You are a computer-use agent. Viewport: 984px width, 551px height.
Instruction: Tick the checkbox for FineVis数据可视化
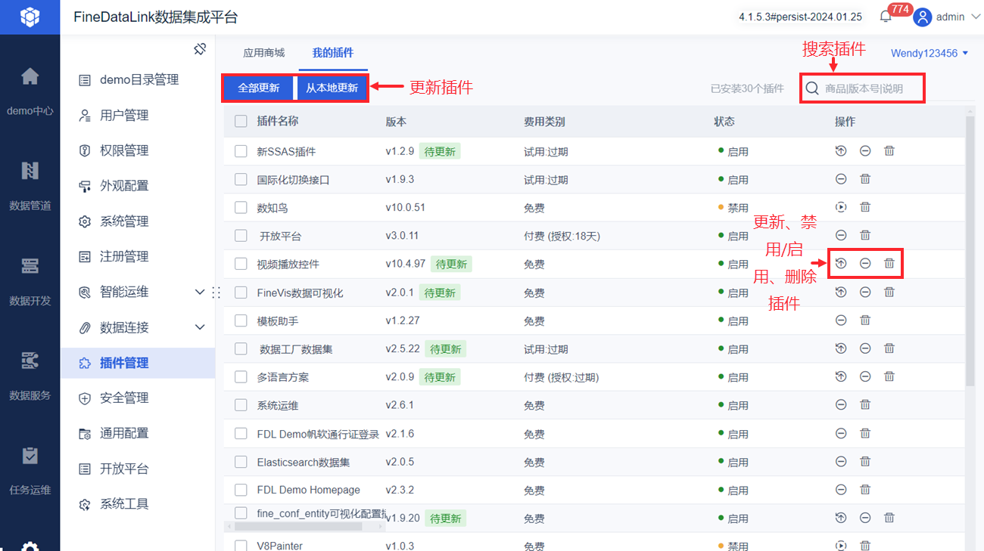[x=241, y=292]
